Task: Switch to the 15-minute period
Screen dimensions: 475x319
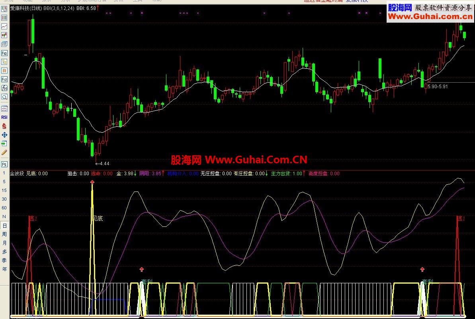Action: pos(4,191)
